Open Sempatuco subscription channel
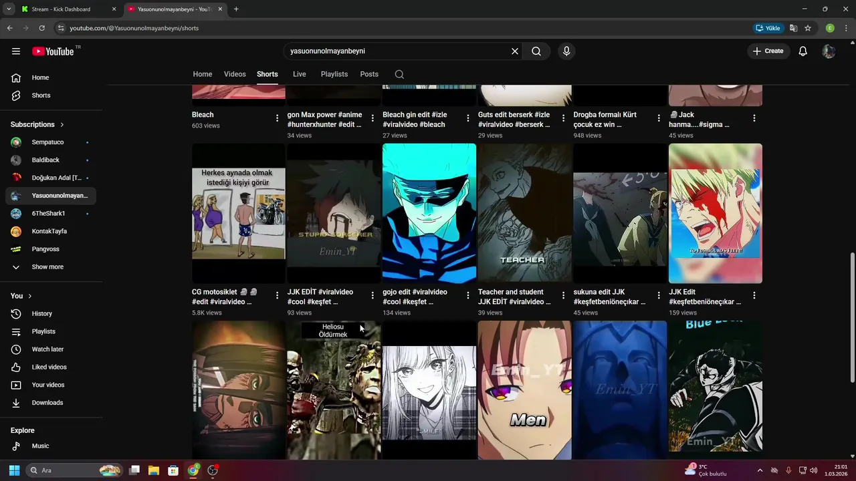This screenshot has height=481, width=856. (51, 142)
